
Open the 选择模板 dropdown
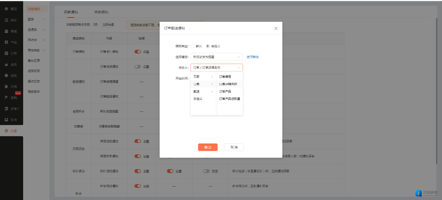(x=216, y=57)
